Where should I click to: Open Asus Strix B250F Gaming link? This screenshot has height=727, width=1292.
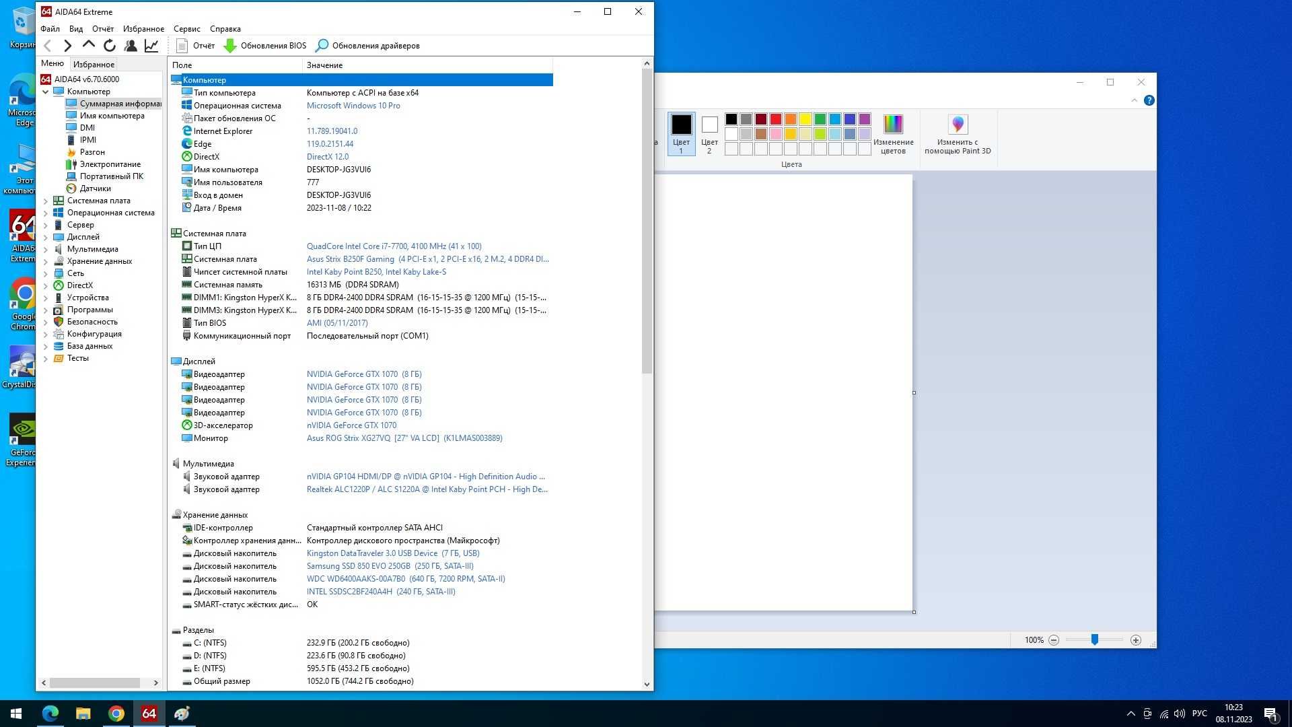[x=427, y=259]
